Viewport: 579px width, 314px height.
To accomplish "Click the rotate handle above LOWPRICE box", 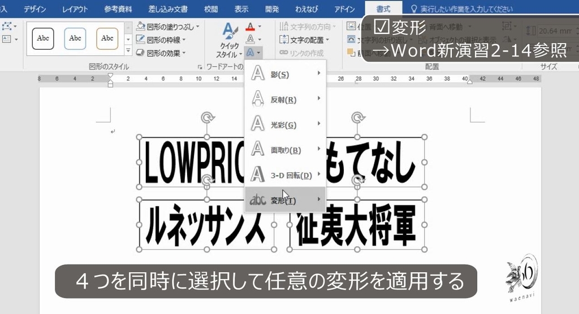I will 207,118.
